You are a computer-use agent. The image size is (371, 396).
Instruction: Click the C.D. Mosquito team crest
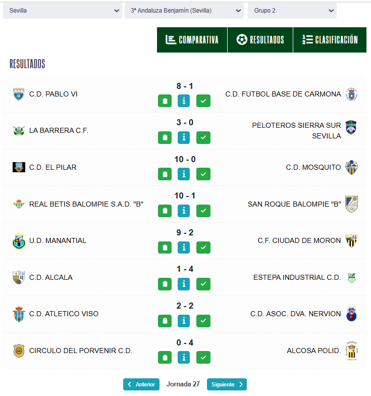pos(351,168)
